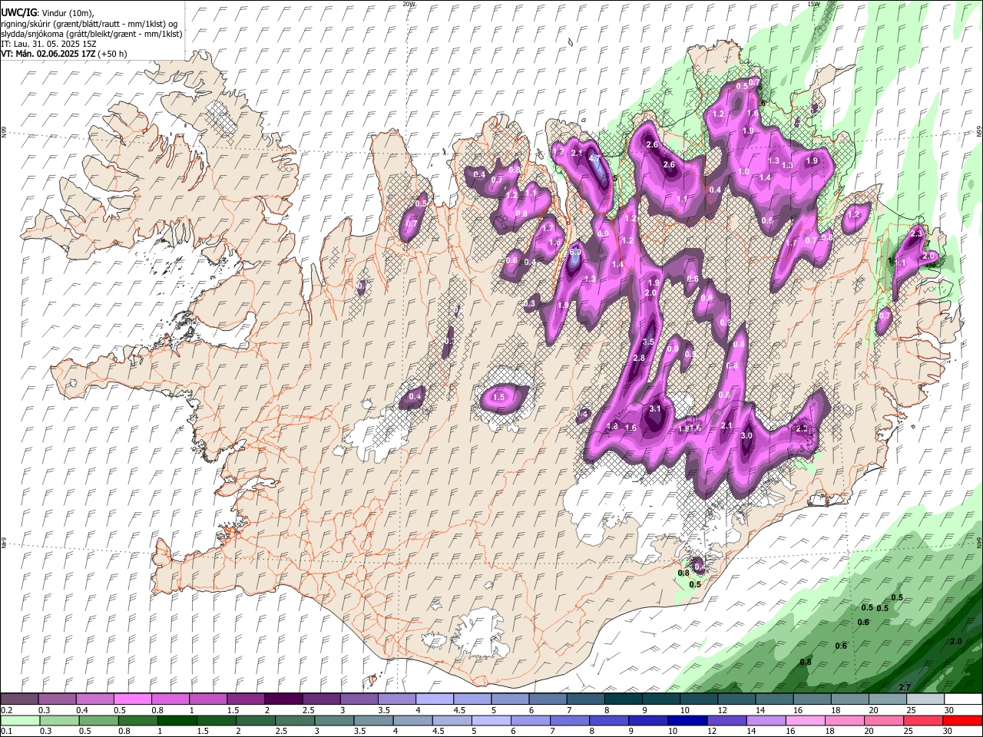Click the "2.7" rain value in the bottom-right sea area

click(905, 687)
